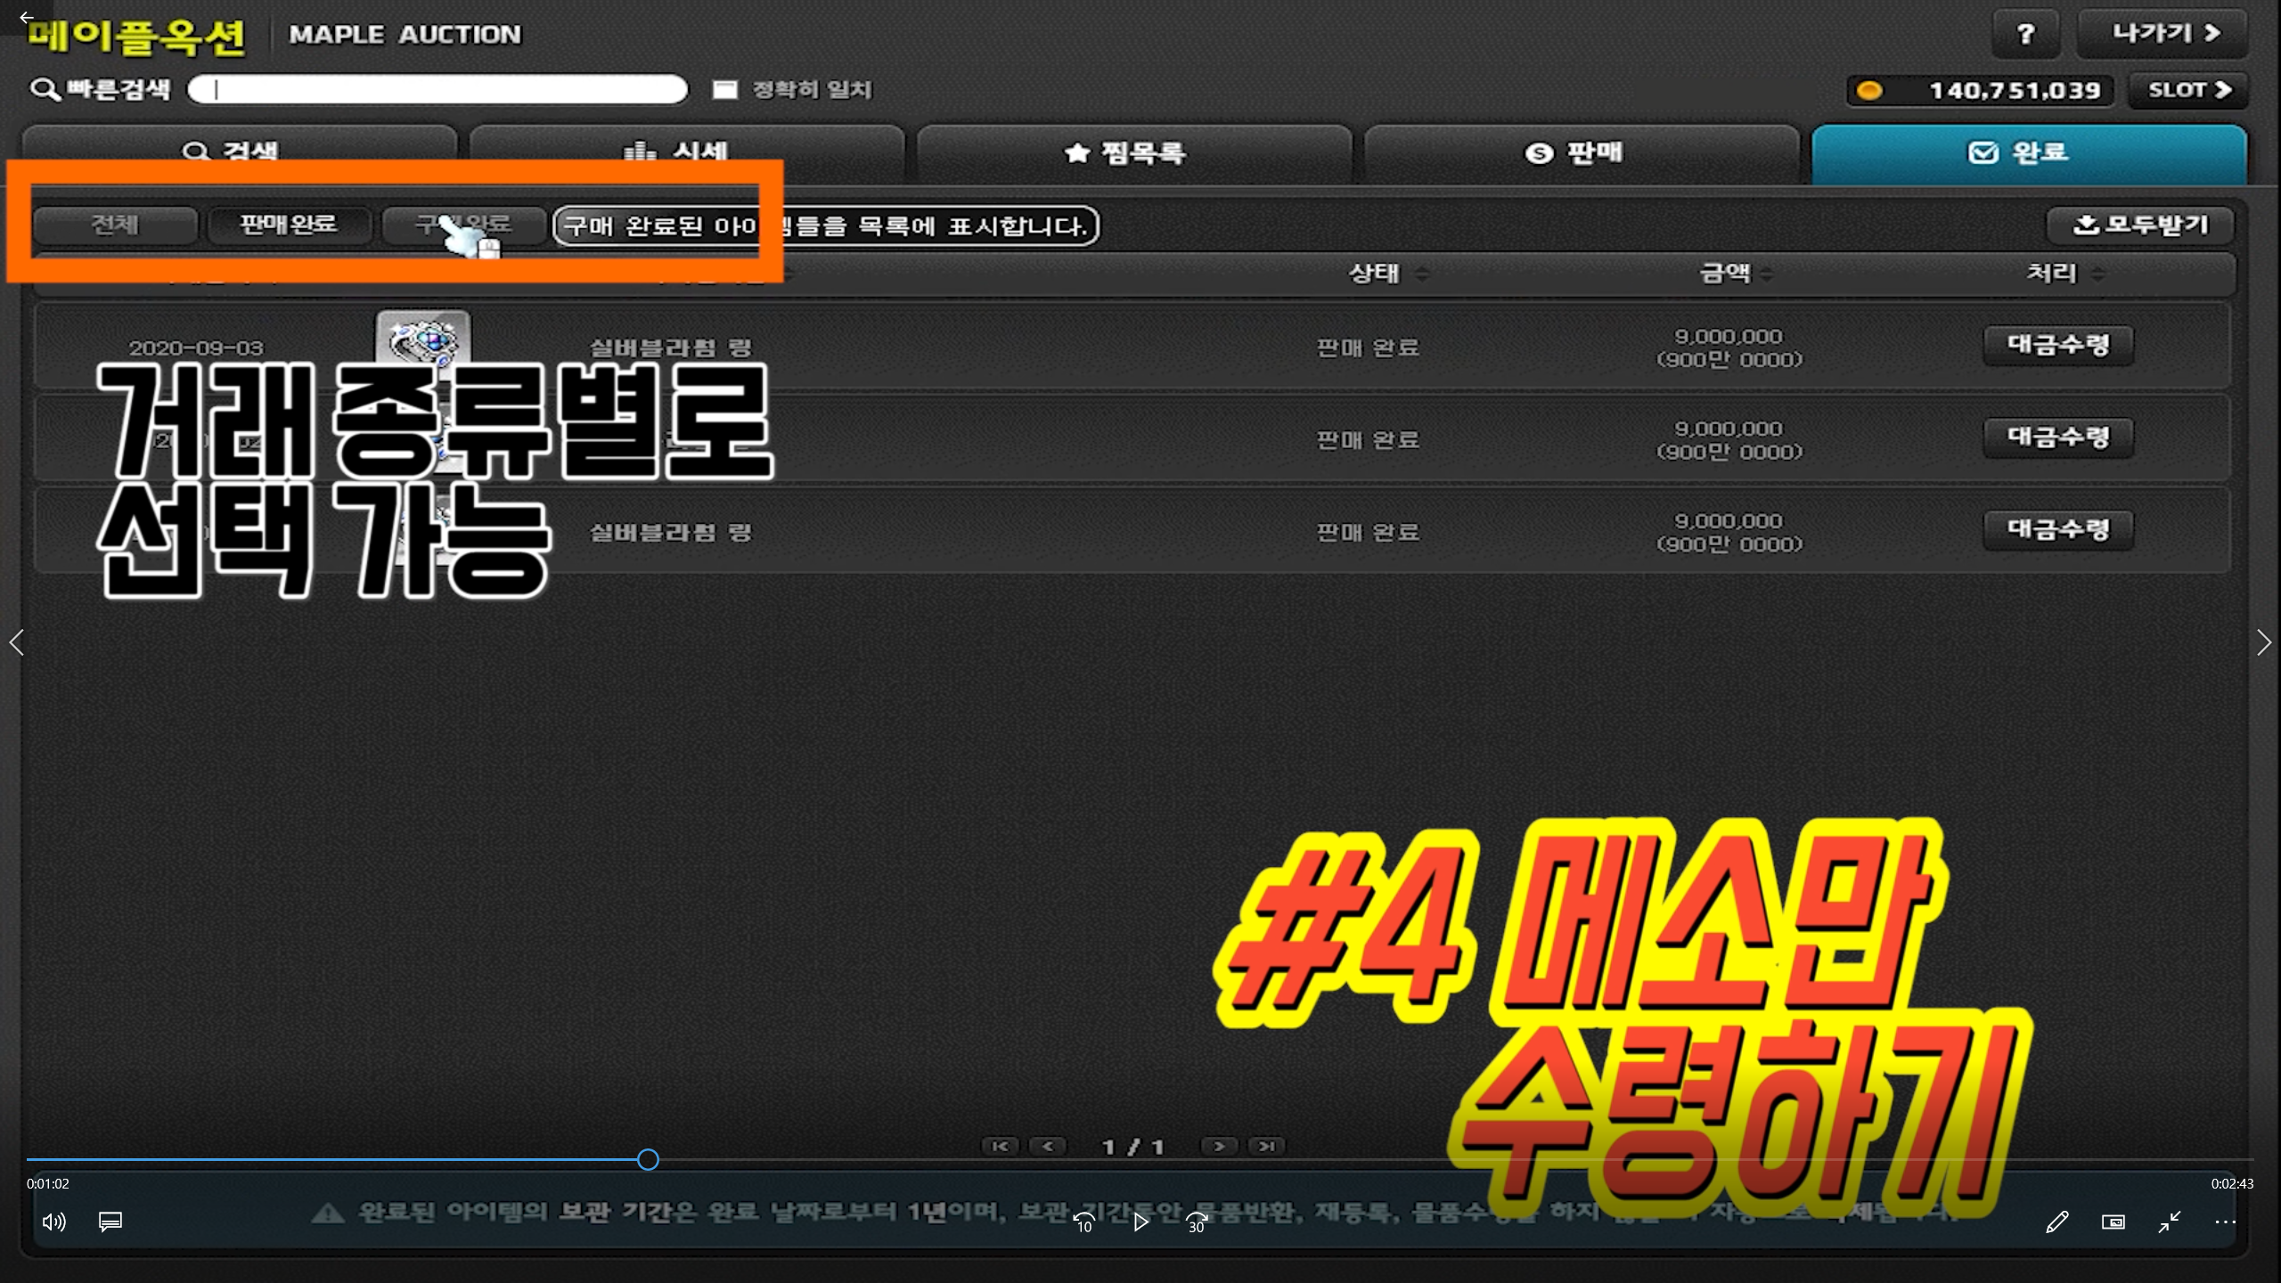
Task: Exit full screen mode
Action: (2170, 1222)
